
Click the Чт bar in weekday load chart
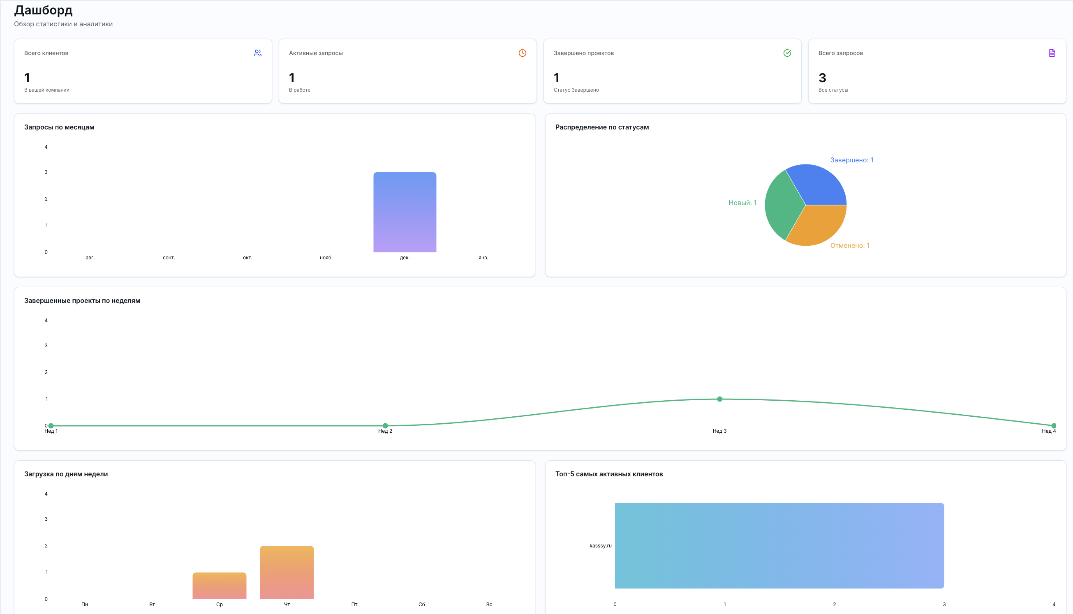click(287, 572)
